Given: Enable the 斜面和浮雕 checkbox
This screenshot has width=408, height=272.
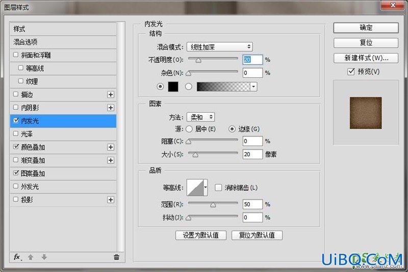Looking at the screenshot, I should click(16, 55).
